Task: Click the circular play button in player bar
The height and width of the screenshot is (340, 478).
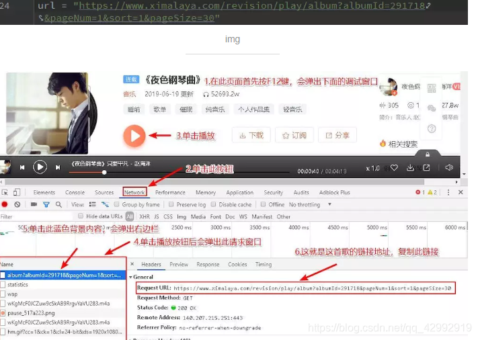Action: point(40,167)
